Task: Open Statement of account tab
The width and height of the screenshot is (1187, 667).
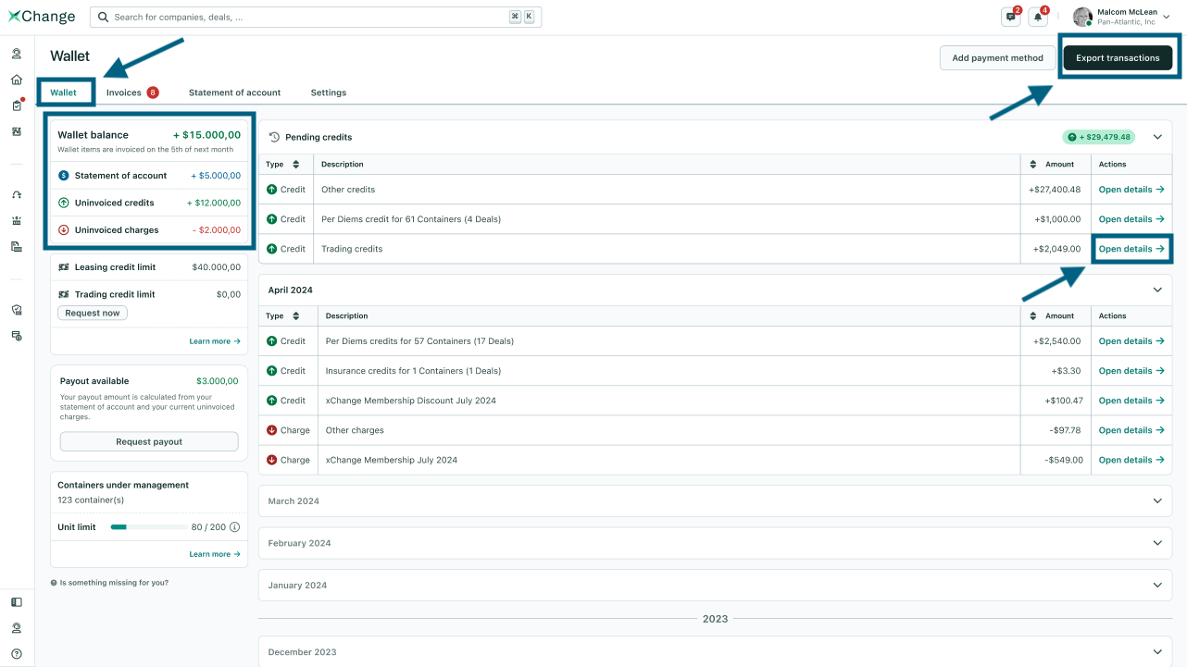Action: pos(234,93)
